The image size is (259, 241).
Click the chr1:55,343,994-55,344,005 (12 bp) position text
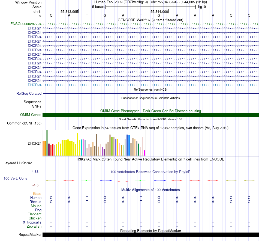pyautogui.click(x=179, y=2)
